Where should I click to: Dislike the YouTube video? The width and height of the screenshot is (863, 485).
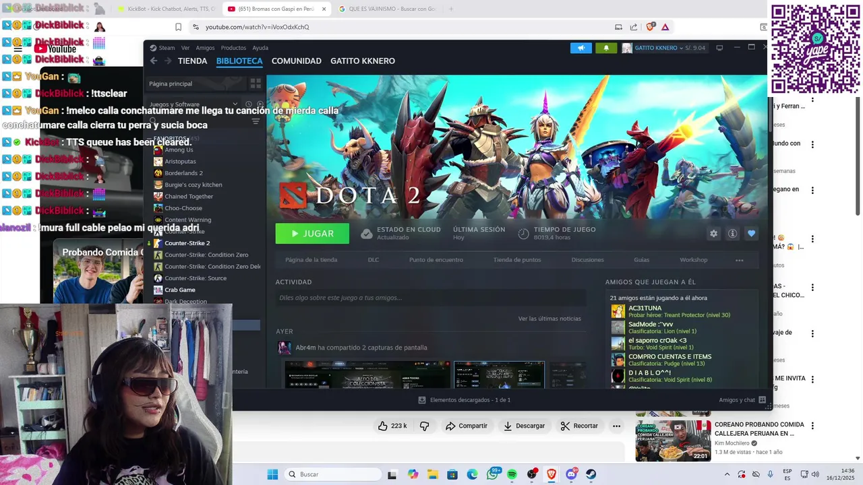tap(425, 426)
